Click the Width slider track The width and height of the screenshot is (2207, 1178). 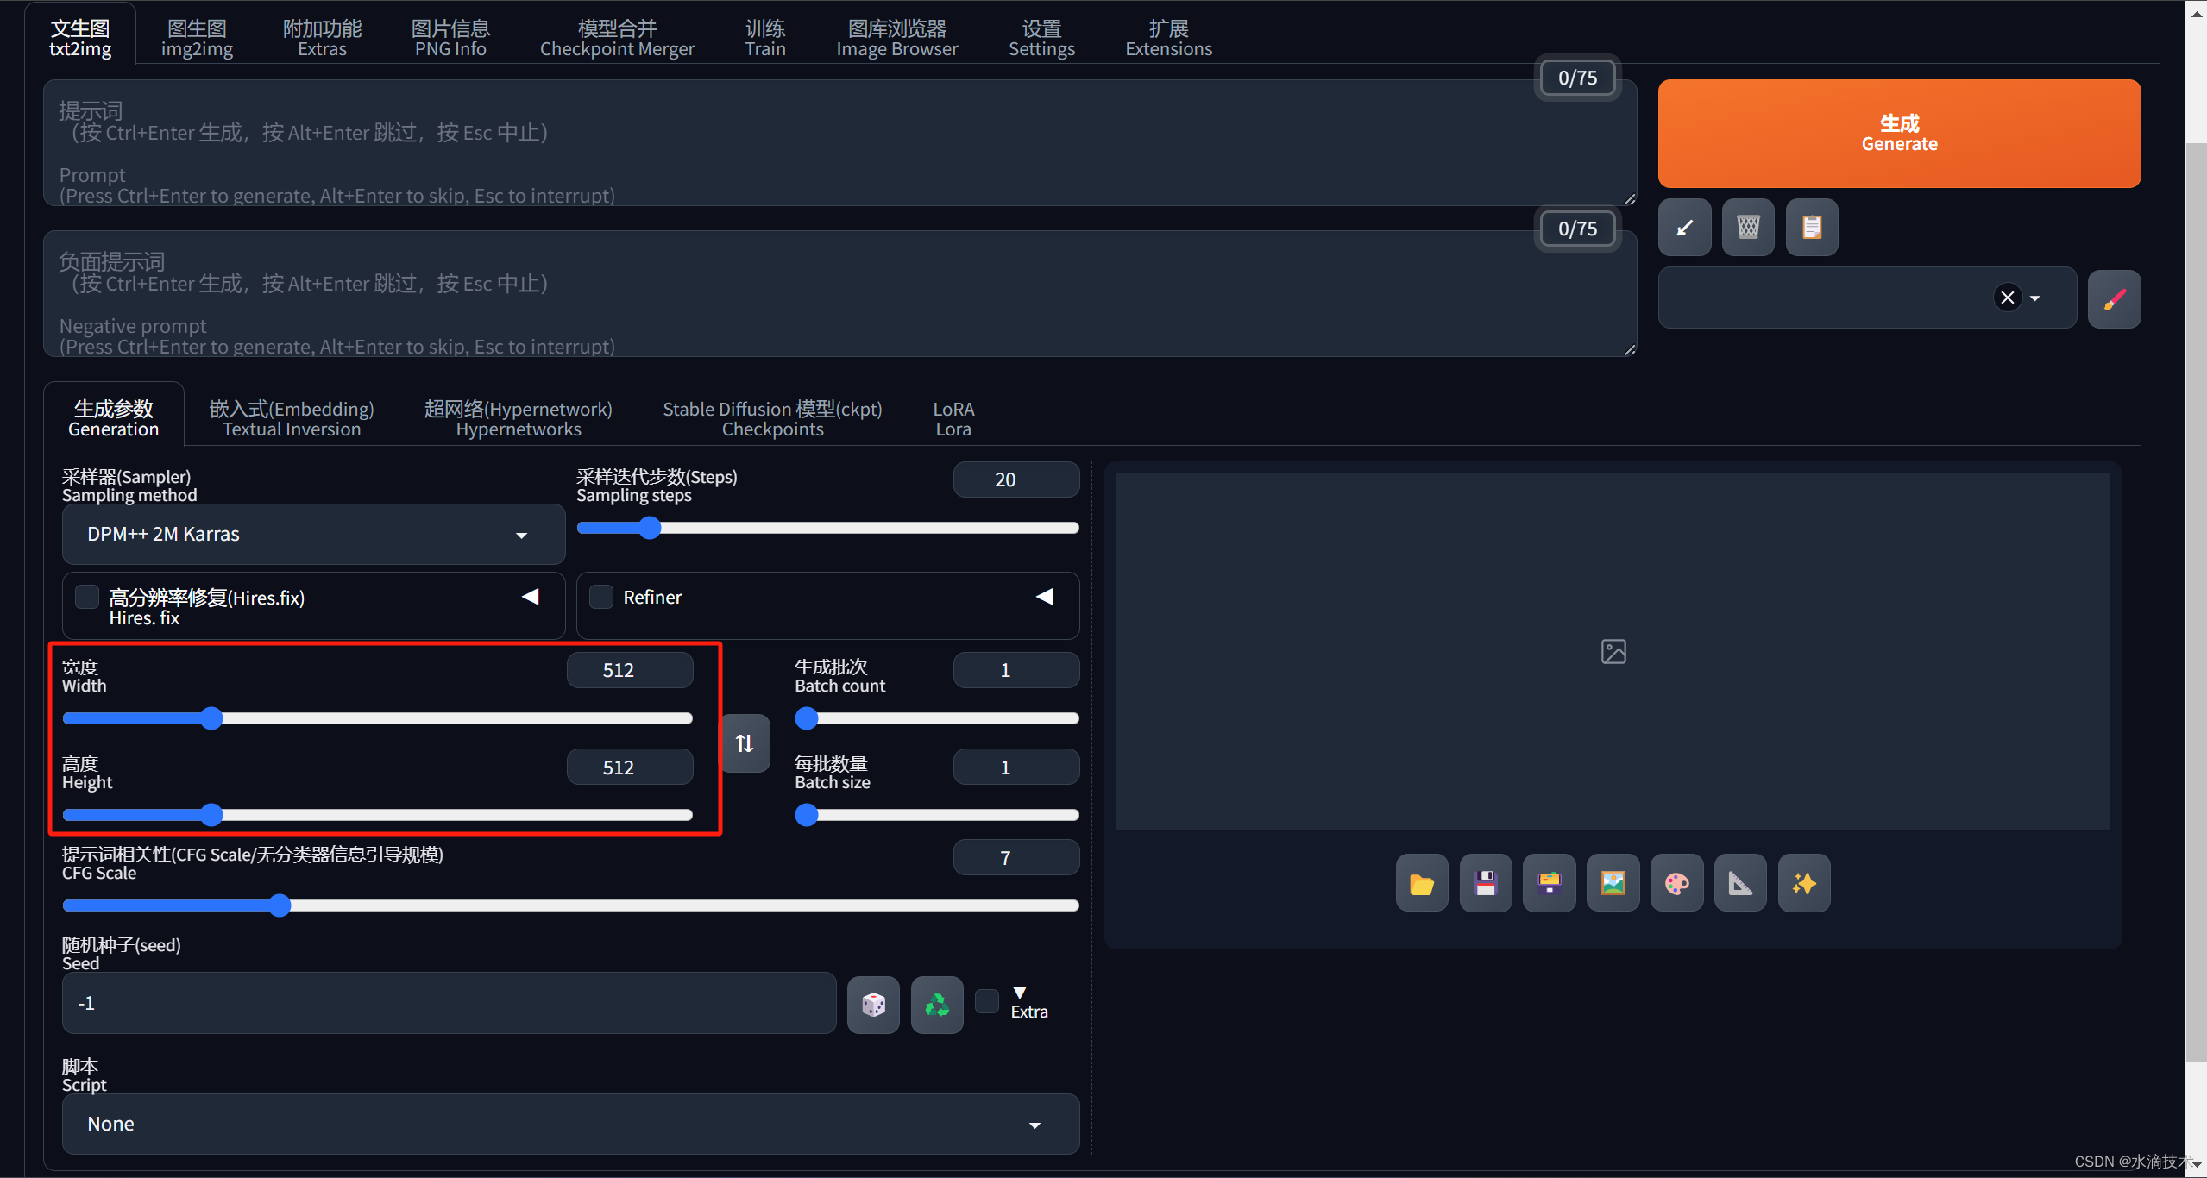pos(377,718)
